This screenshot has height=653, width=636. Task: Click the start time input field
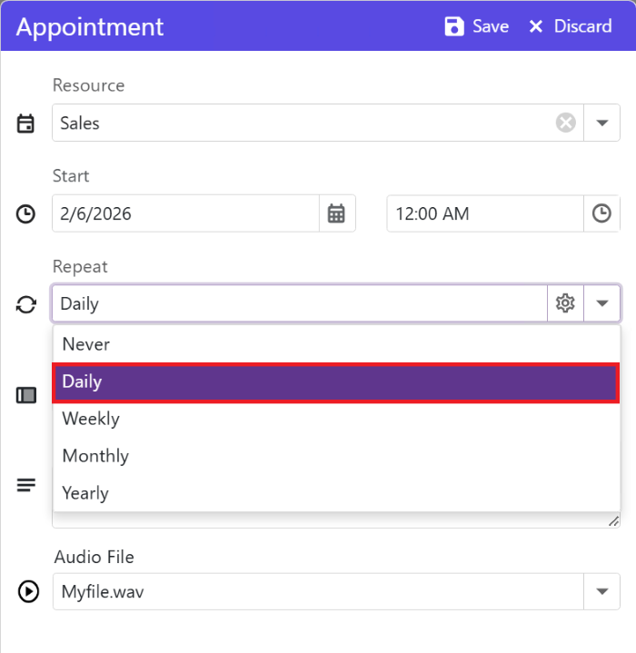(x=484, y=213)
